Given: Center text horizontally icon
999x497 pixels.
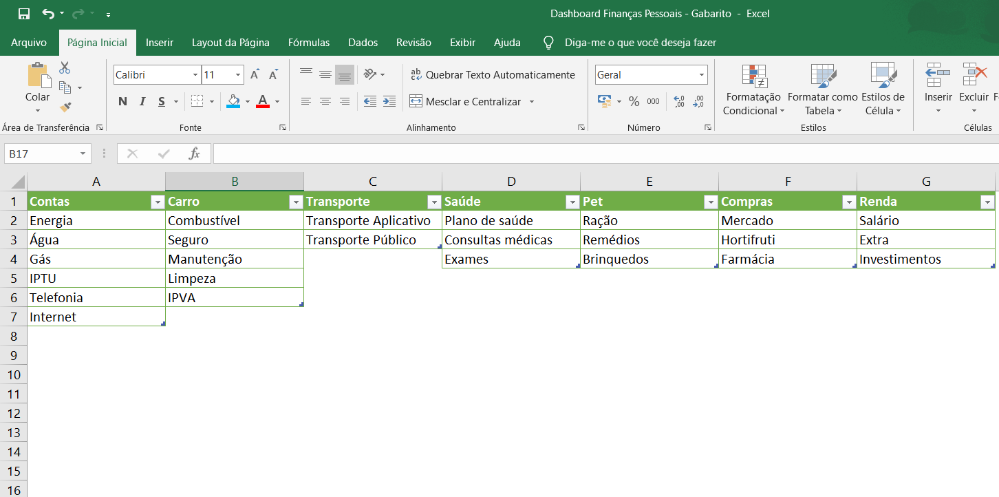Looking at the screenshot, I should pos(325,102).
